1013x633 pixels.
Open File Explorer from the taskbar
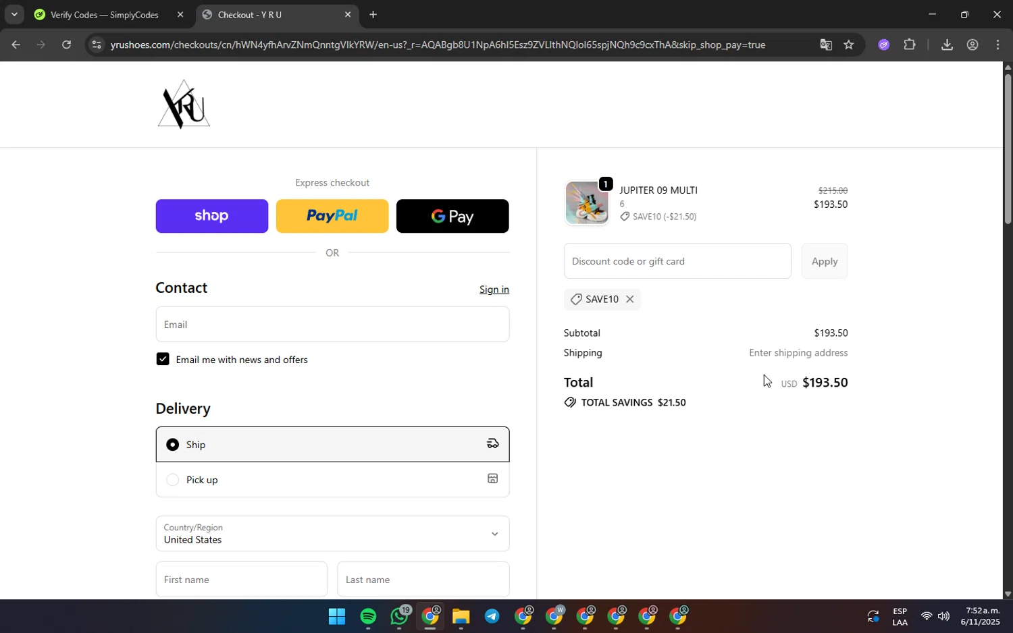click(461, 617)
